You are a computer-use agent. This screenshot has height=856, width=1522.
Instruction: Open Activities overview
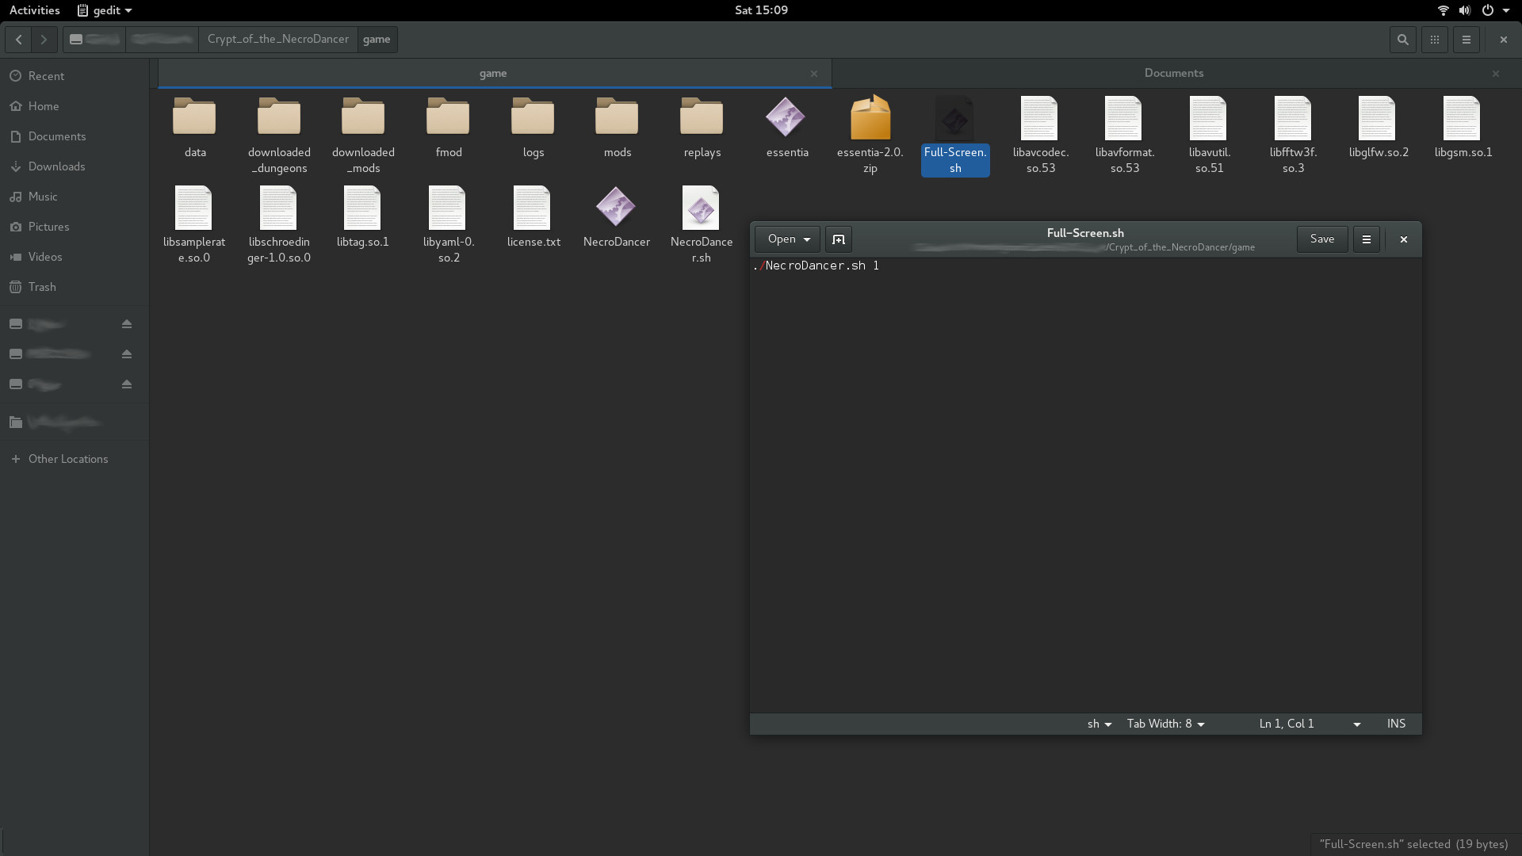coord(35,10)
